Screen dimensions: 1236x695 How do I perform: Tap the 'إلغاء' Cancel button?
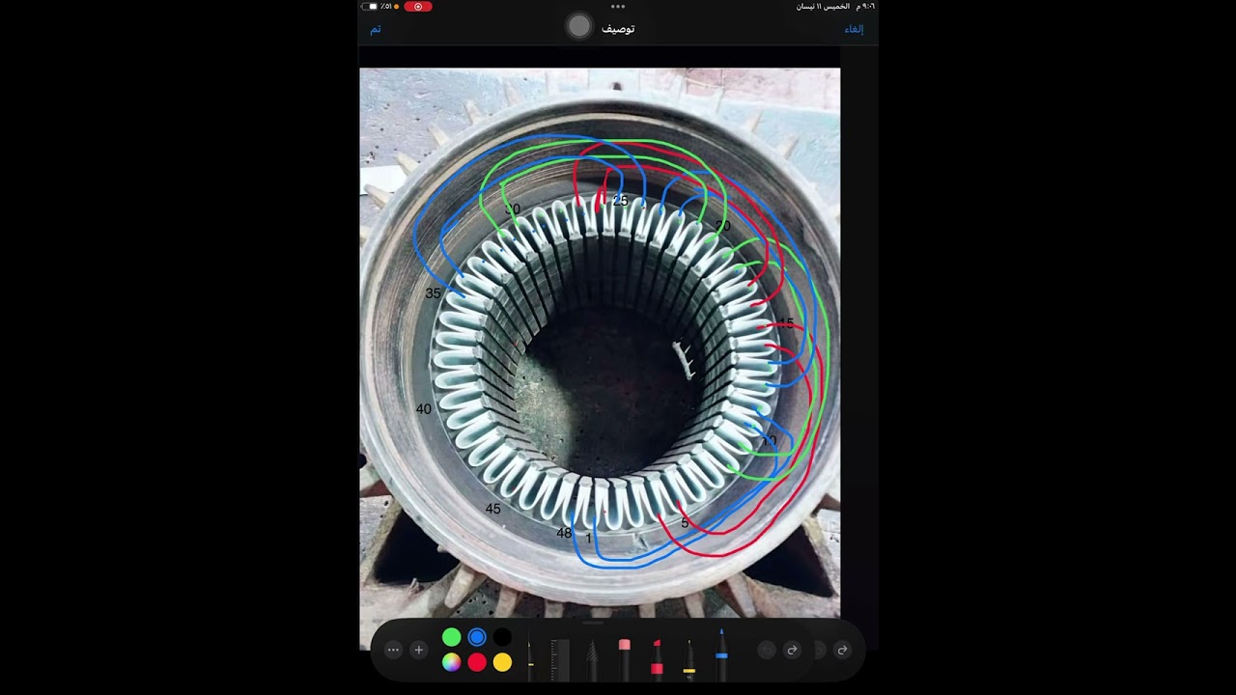pyautogui.click(x=854, y=29)
